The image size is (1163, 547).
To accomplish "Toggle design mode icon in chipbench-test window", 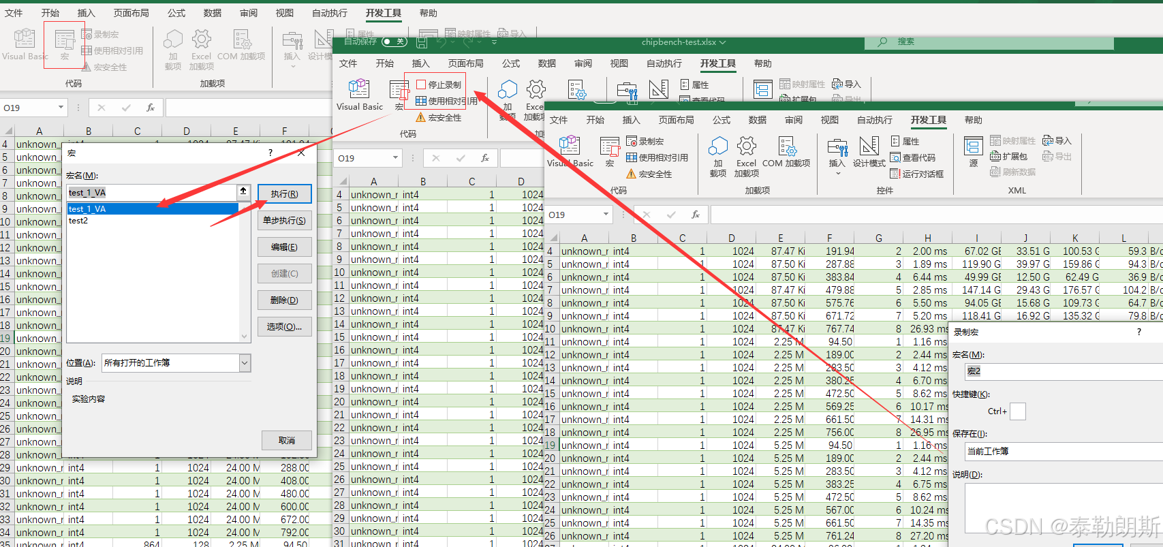I will [659, 89].
